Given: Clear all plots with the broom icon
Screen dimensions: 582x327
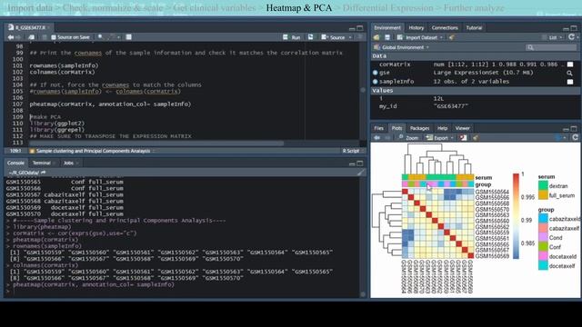Looking at the screenshot, I should coord(475,138).
